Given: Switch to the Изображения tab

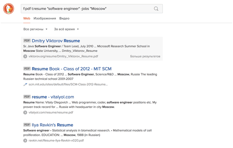Looking at the screenshot, I should point(45,18).
